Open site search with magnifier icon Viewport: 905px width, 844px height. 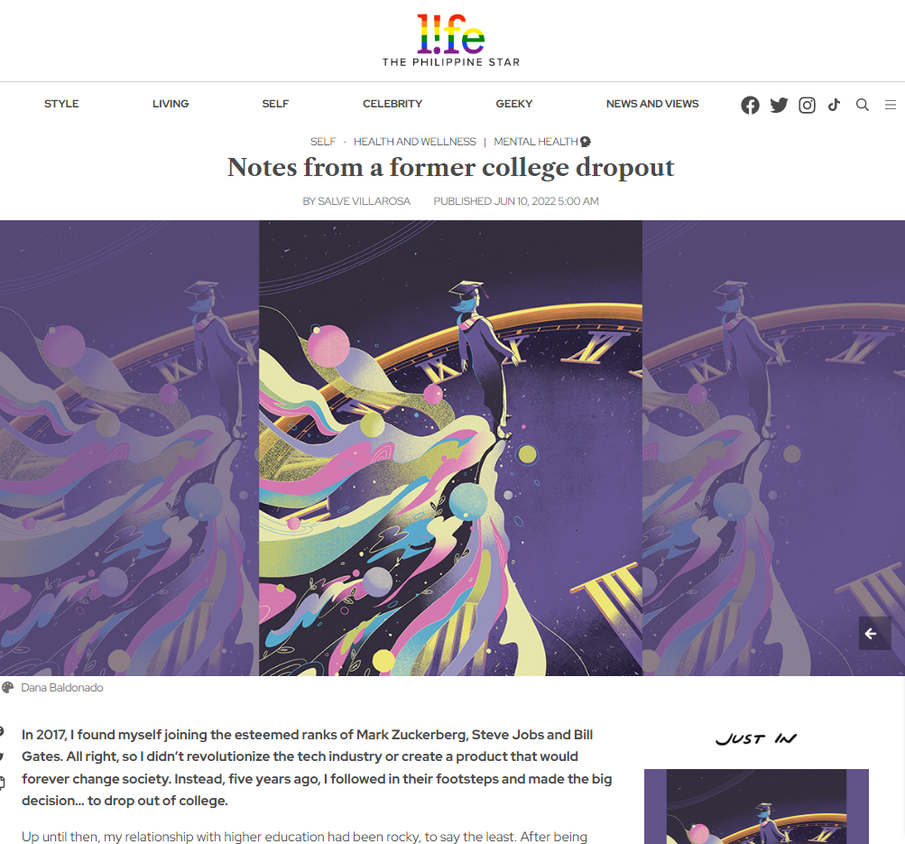tap(863, 105)
